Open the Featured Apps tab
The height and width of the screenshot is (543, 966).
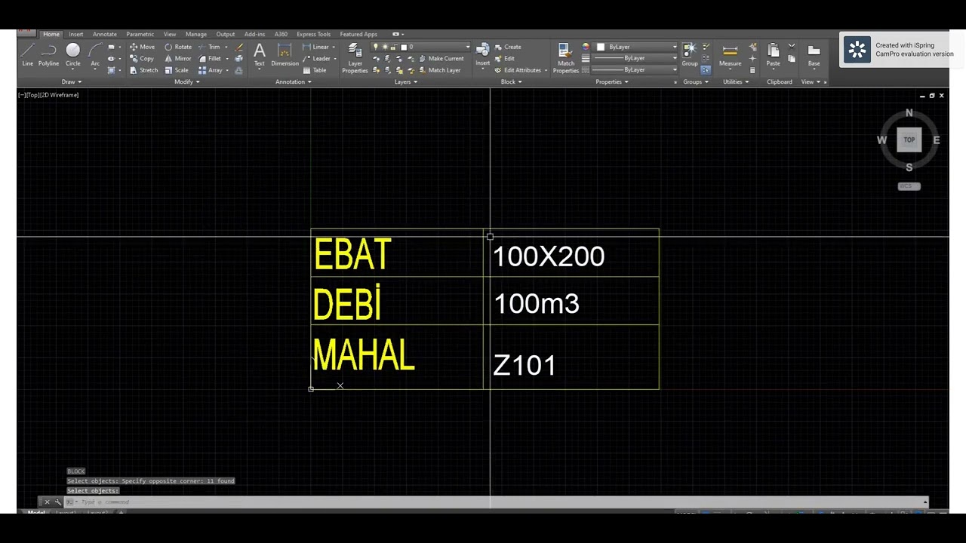pos(358,34)
